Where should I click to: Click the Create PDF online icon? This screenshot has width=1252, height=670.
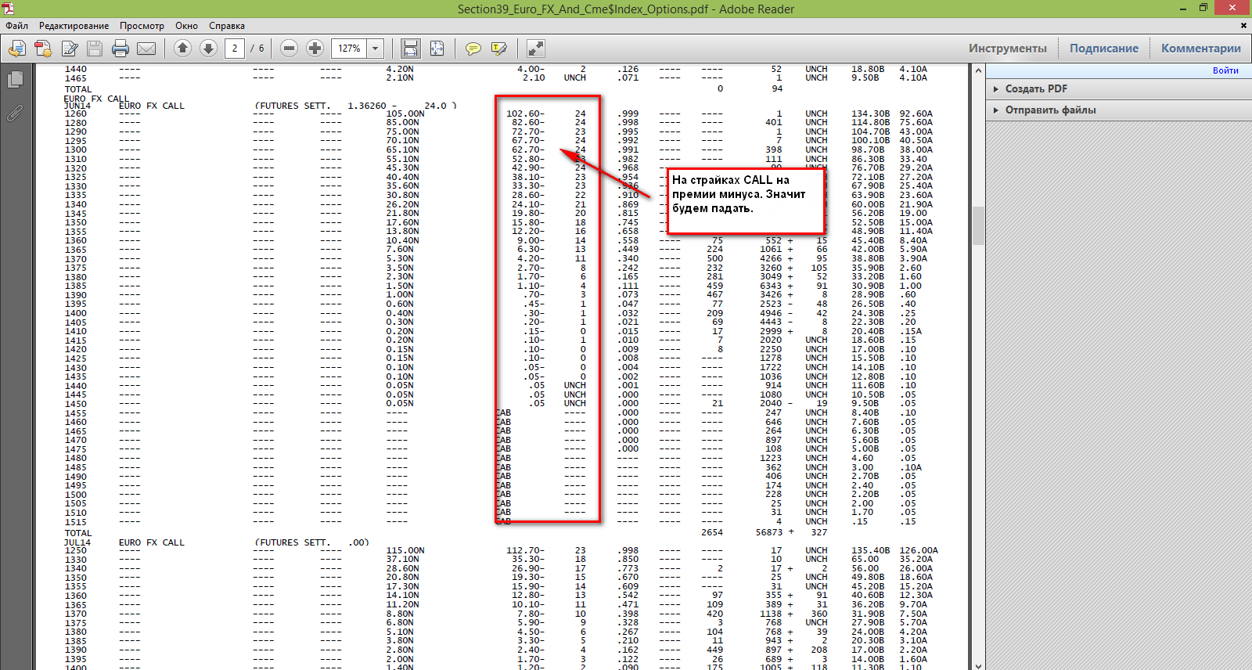43,49
